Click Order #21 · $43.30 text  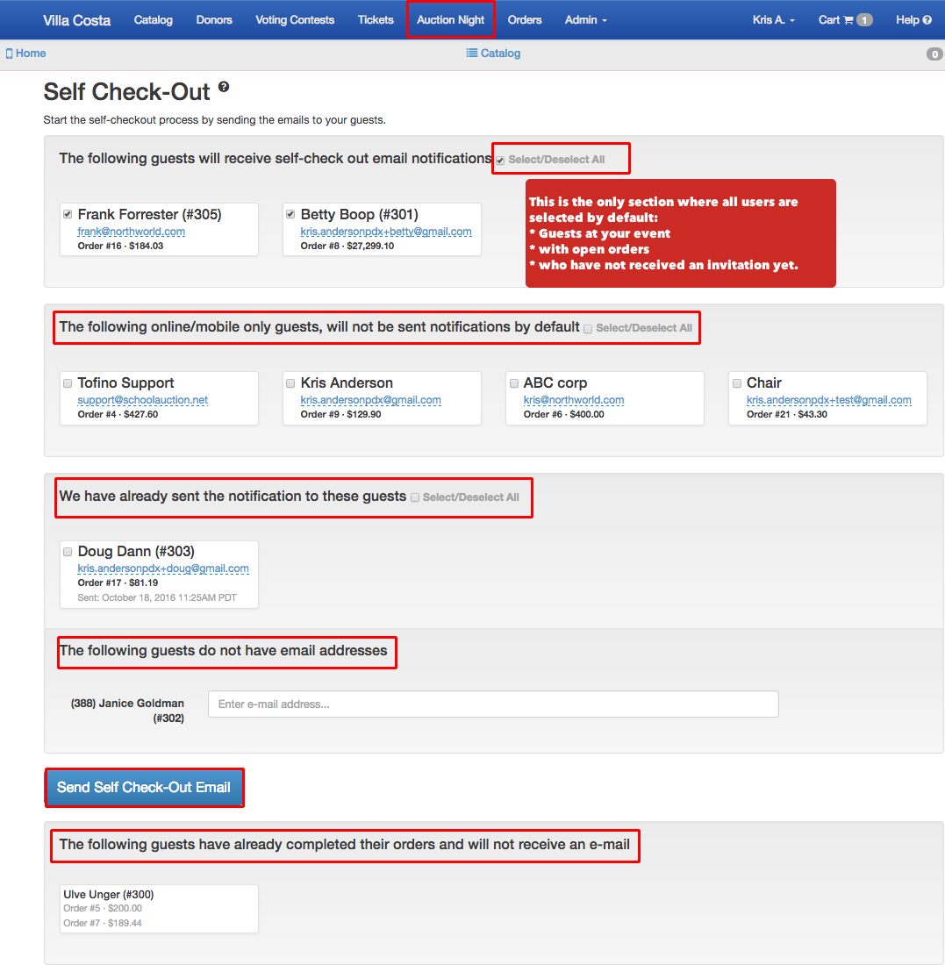point(787,415)
